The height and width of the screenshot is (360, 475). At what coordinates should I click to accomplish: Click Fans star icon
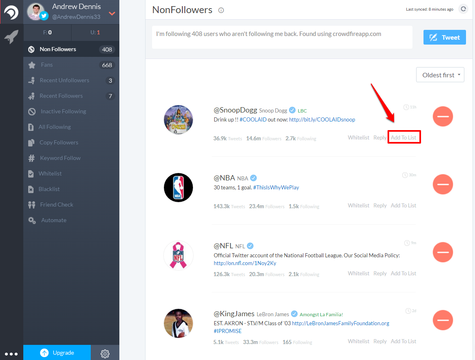coord(32,65)
